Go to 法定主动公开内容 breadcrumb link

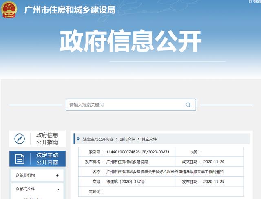coord(98,139)
